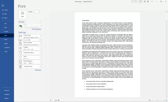The image size is (168, 102).
Task: Click the Help question mark icon
Action: 152,2
